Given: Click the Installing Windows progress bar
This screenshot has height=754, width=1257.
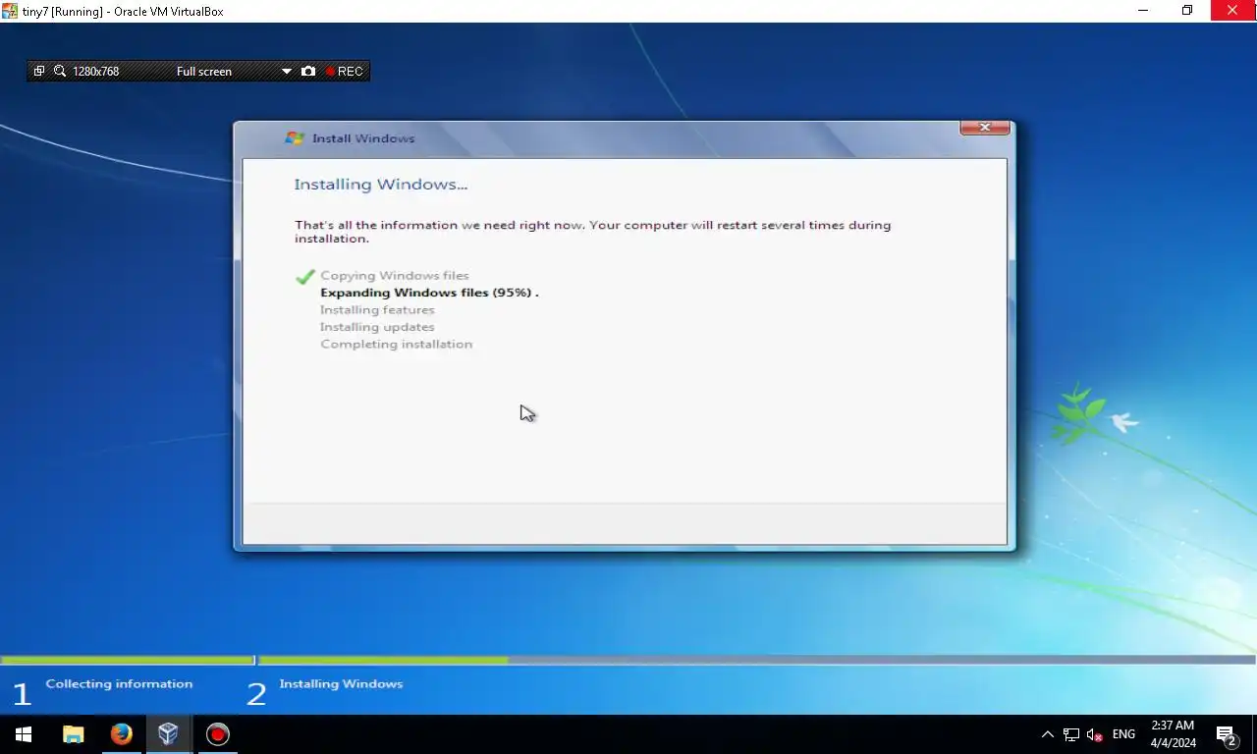Looking at the screenshot, I should (757, 661).
